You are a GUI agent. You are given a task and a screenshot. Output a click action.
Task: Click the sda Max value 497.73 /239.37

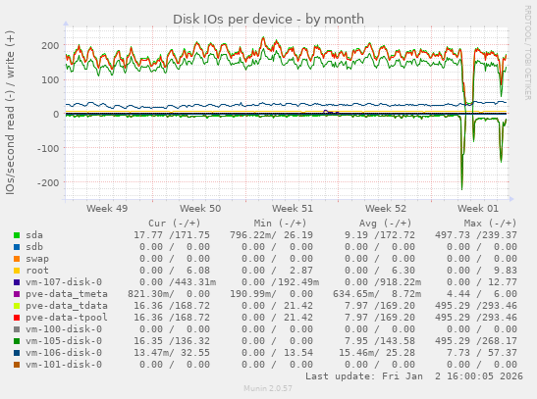(x=476, y=235)
